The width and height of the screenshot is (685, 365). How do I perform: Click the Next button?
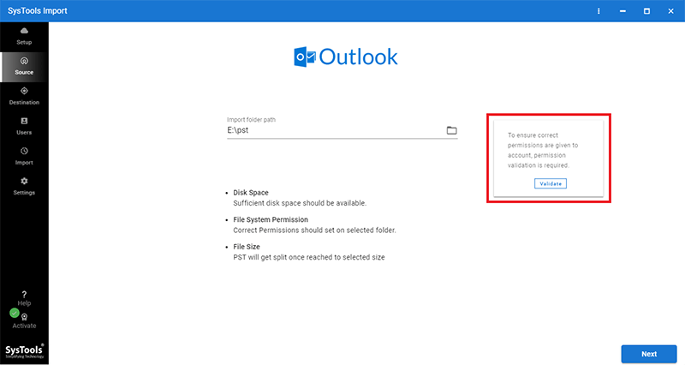coord(649,354)
